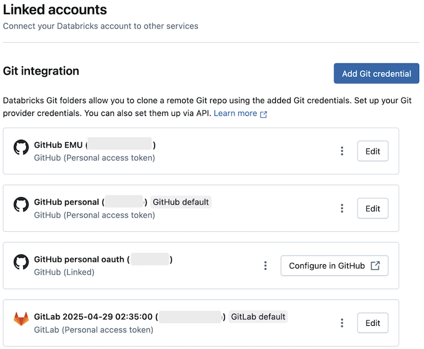The height and width of the screenshot is (349, 424).
Task: Open the kebab menu for GitHub personal
Action: click(x=342, y=208)
